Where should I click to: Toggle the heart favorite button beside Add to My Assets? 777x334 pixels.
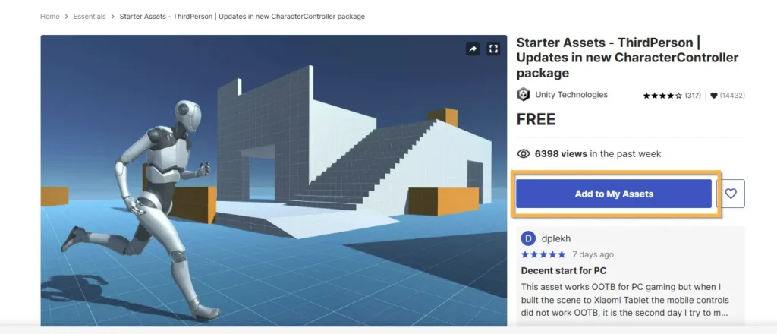[731, 194]
